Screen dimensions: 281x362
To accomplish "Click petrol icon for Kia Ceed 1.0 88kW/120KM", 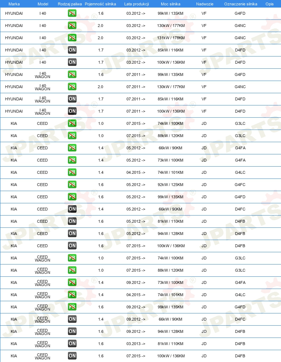I will click(72, 136).
